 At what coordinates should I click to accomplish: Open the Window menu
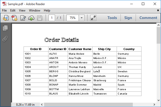click(x=35, y=10)
